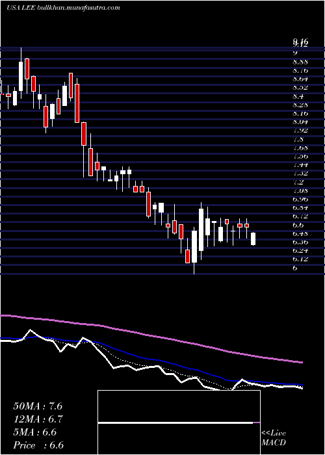The image size is (325, 455).
Task: Click the <<Live MACD label
Action: pyautogui.click(x=274, y=438)
